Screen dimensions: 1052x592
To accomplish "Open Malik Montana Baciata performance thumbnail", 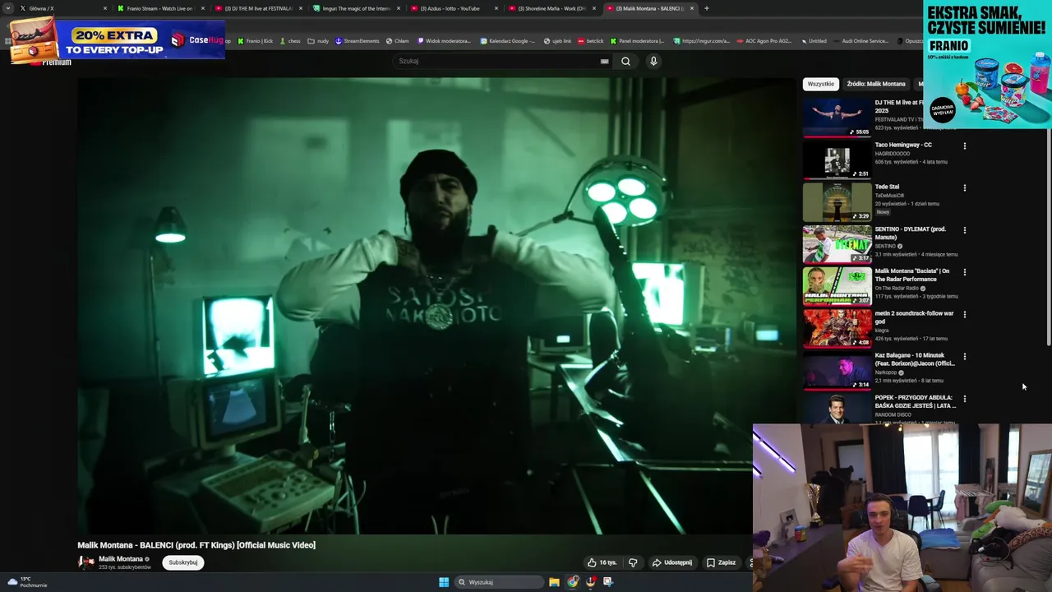I will 837,286.
